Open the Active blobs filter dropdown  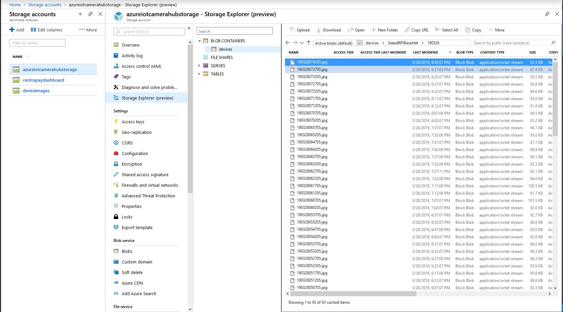coord(359,43)
